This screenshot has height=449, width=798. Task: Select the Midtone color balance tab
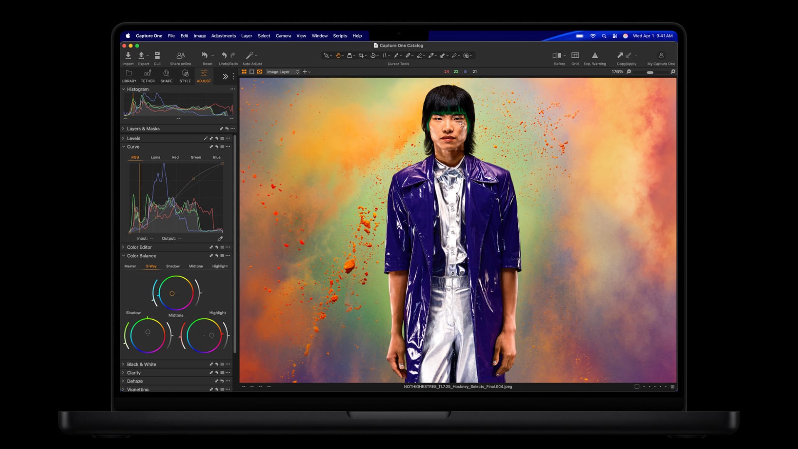tap(196, 266)
